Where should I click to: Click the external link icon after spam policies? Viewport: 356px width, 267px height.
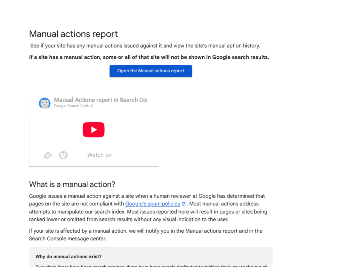(184, 204)
